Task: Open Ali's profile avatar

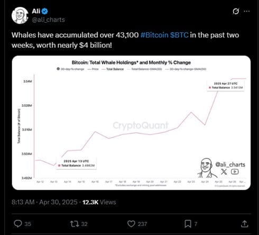Action: (x=20, y=15)
